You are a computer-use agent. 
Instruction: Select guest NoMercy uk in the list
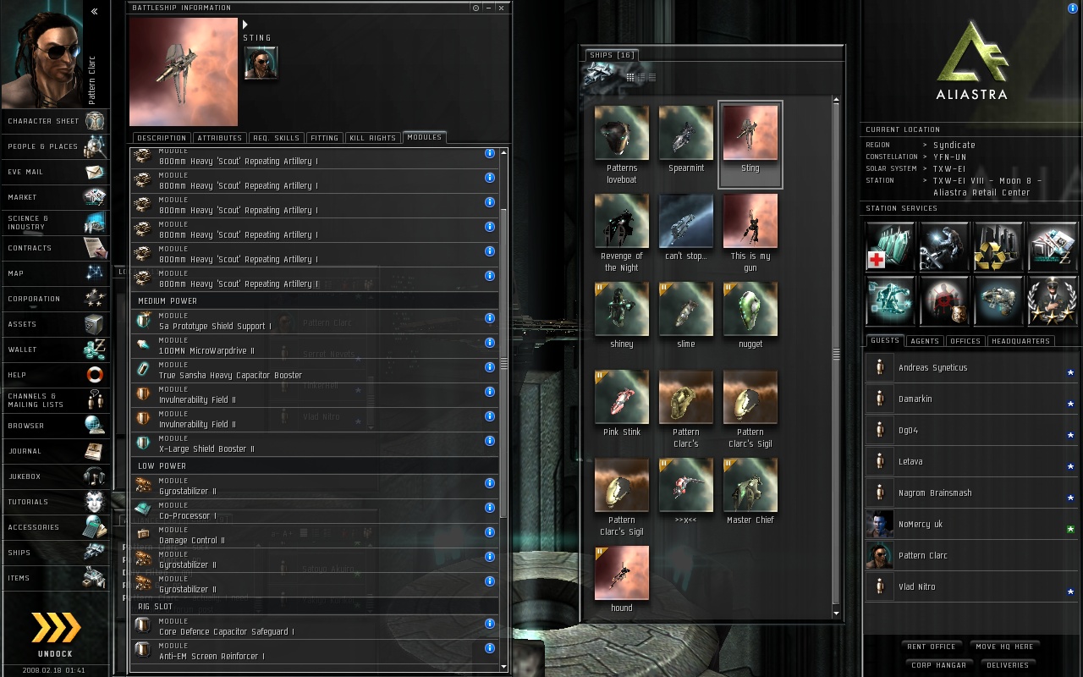click(971, 525)
